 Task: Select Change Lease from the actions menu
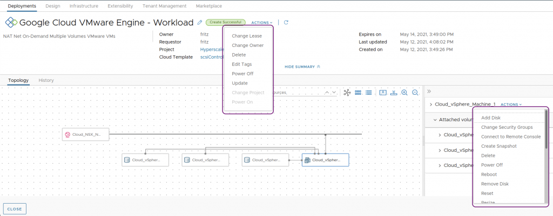[247, 36]
